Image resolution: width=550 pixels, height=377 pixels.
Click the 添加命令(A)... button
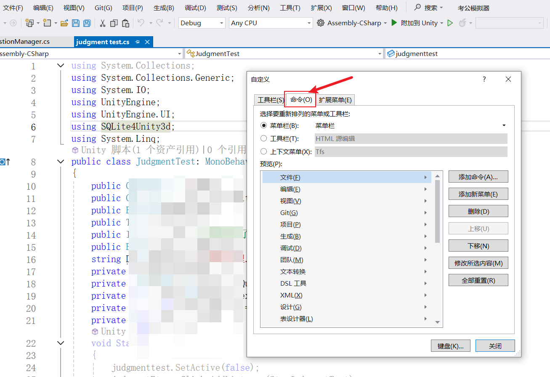click(478, 177)
